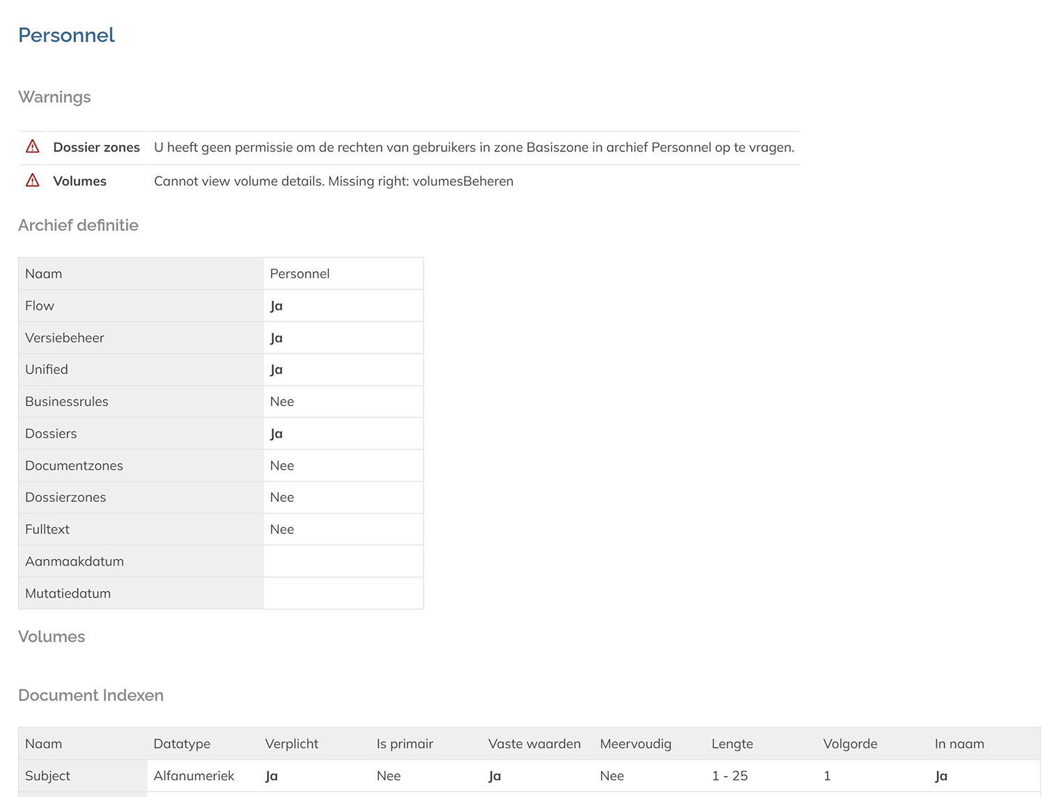This screenshot has width=1045, height=797.
Task: Select the Versiebeheer row label
Action: click(65, 337)
